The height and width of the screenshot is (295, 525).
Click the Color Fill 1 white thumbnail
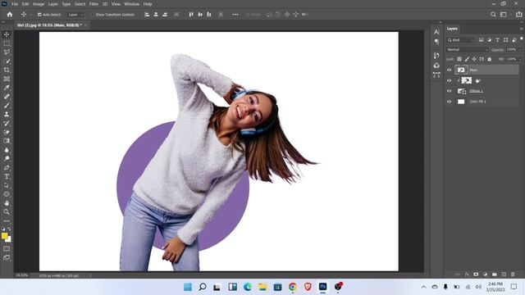[x=461, y=102]
